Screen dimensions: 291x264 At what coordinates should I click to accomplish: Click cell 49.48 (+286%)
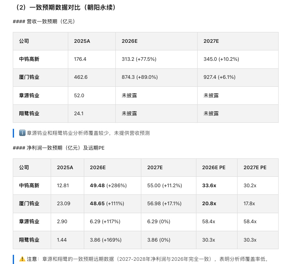tap(108, 186)
